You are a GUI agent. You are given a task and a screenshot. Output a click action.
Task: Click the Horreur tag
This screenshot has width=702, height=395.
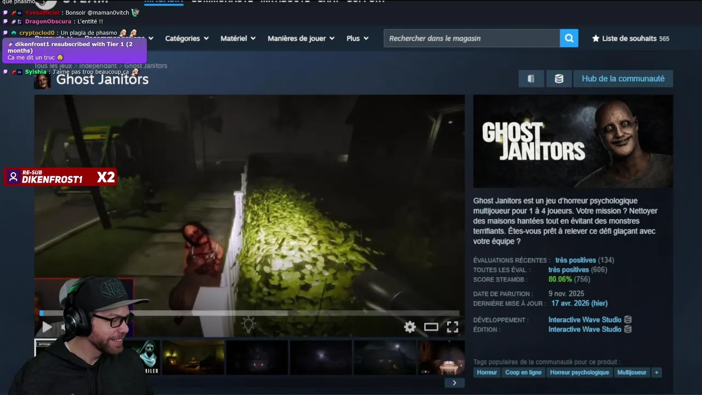point(486,373)
